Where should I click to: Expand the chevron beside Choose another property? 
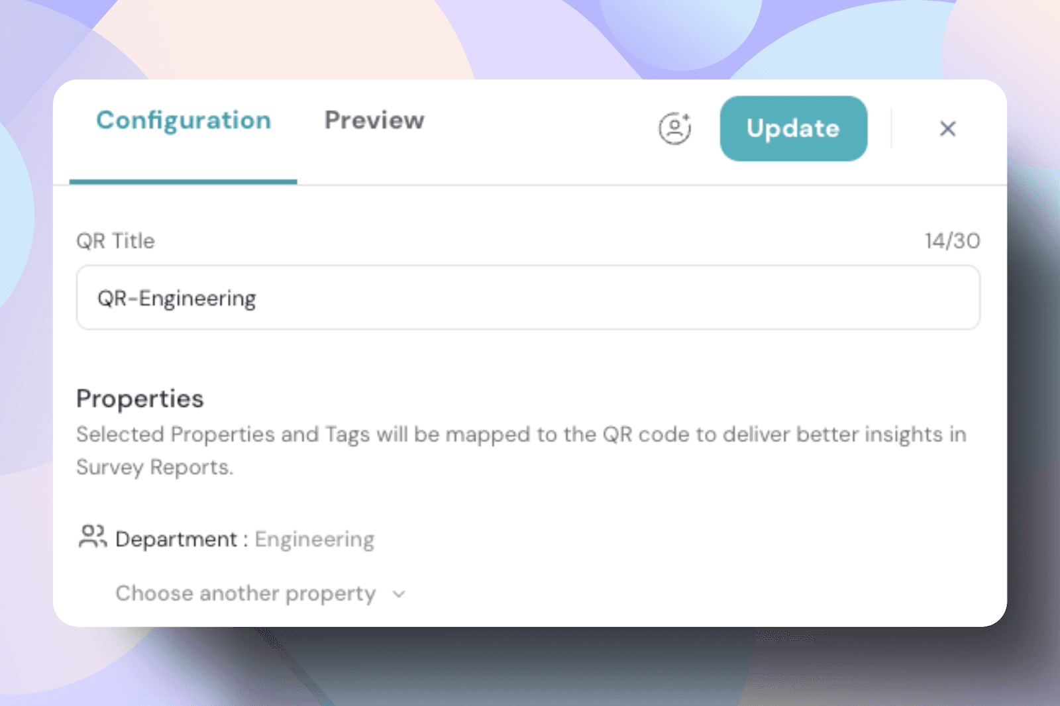click(x=399, y=594)
